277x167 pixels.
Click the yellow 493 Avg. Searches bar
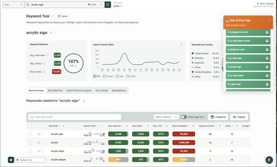118,160
